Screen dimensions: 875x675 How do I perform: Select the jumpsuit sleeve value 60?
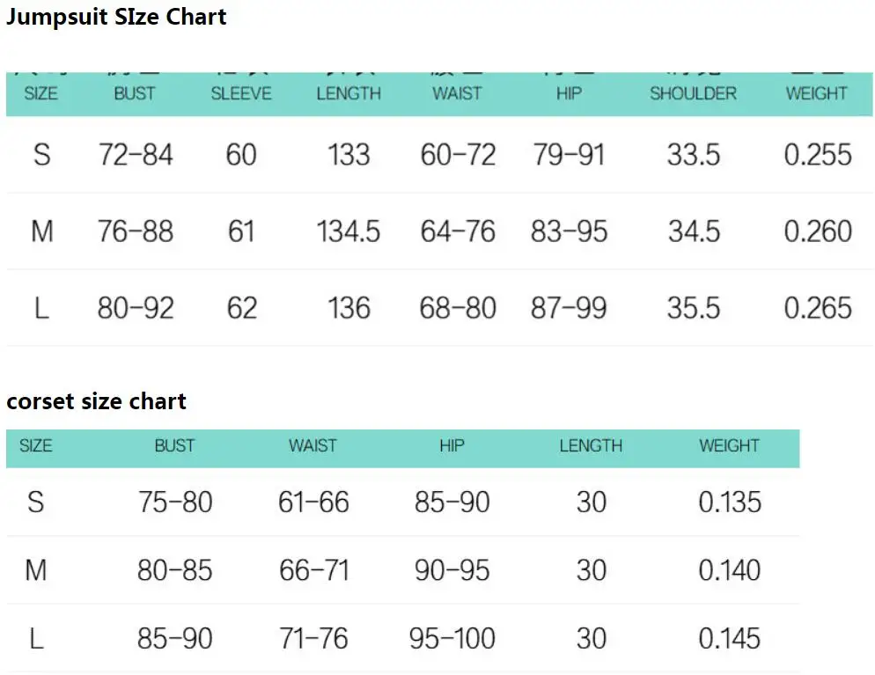click(x=241, y=155)
